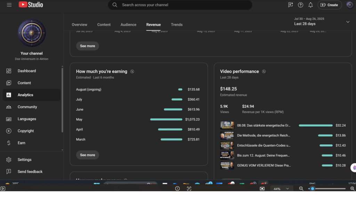Image resolution: width=356 pixels, height=203 pixels.
Task: Open Community in the sidebar
Action: pos(32,107)
